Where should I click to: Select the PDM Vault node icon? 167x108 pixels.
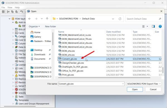pyautogui.click(x=13, y=19)
